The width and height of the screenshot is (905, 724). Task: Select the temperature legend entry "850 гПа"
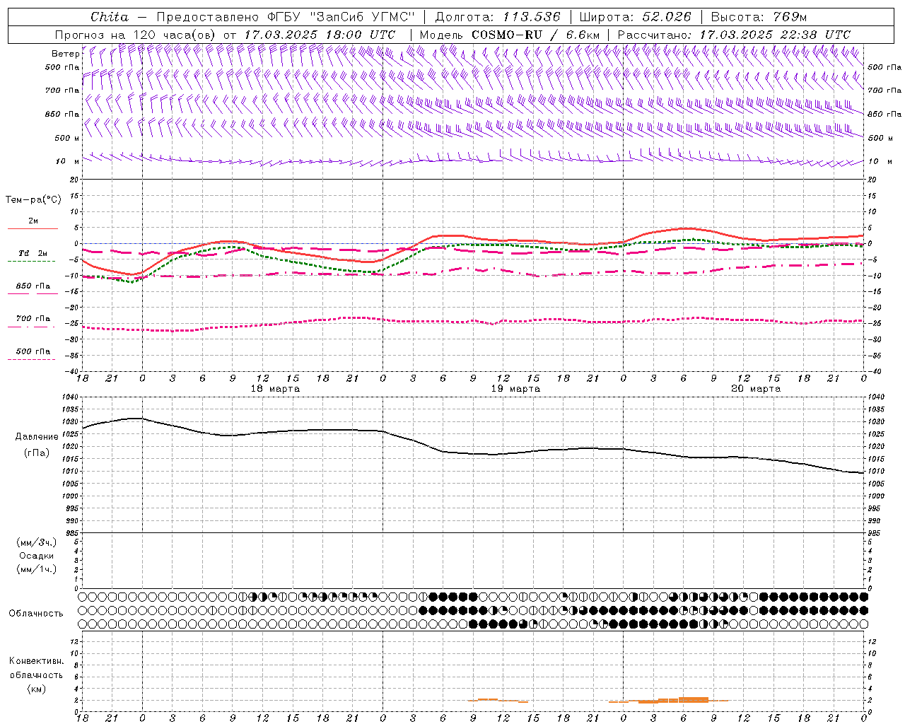(x=33, y=286)
